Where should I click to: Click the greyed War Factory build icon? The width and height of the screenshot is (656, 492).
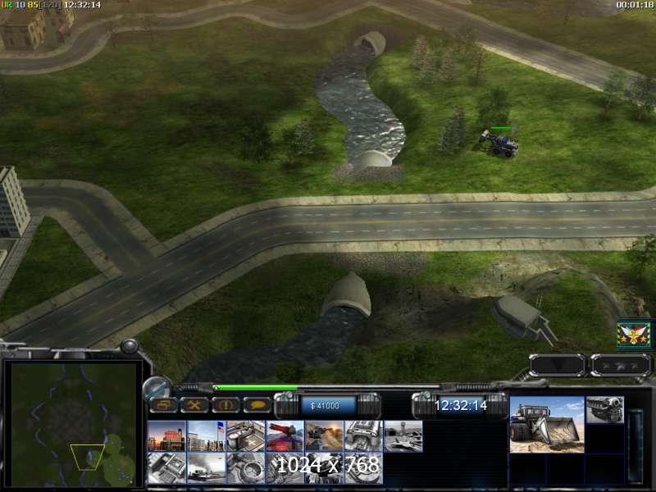[x=363, y=436]
